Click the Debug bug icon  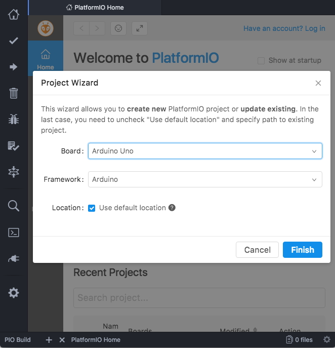click(x=14, y=120)
